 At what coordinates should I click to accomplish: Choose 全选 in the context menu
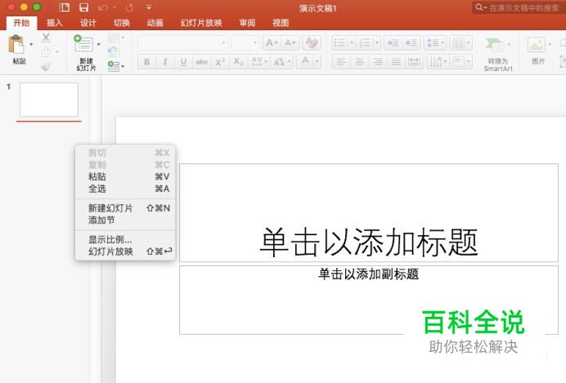point(125,189)
